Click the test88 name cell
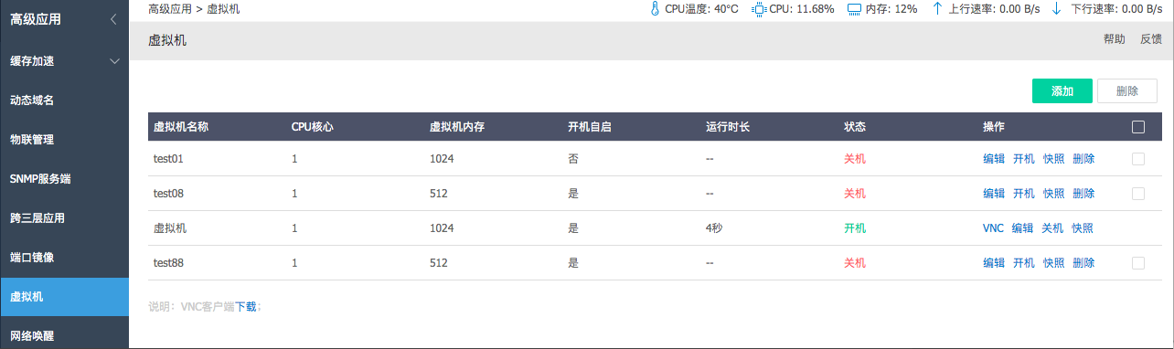The image size is (1174, 349). (x=169, y=263)
